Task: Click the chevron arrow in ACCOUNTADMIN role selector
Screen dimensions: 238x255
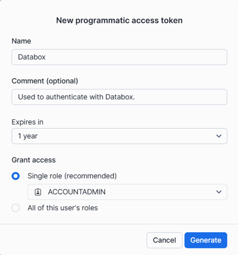Action: pos(219,192)
